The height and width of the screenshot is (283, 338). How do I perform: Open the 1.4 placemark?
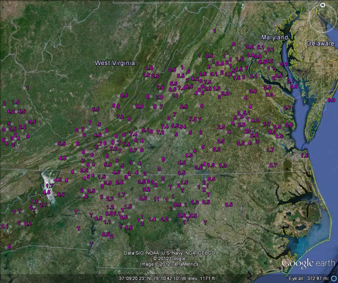tap(152, 219)
